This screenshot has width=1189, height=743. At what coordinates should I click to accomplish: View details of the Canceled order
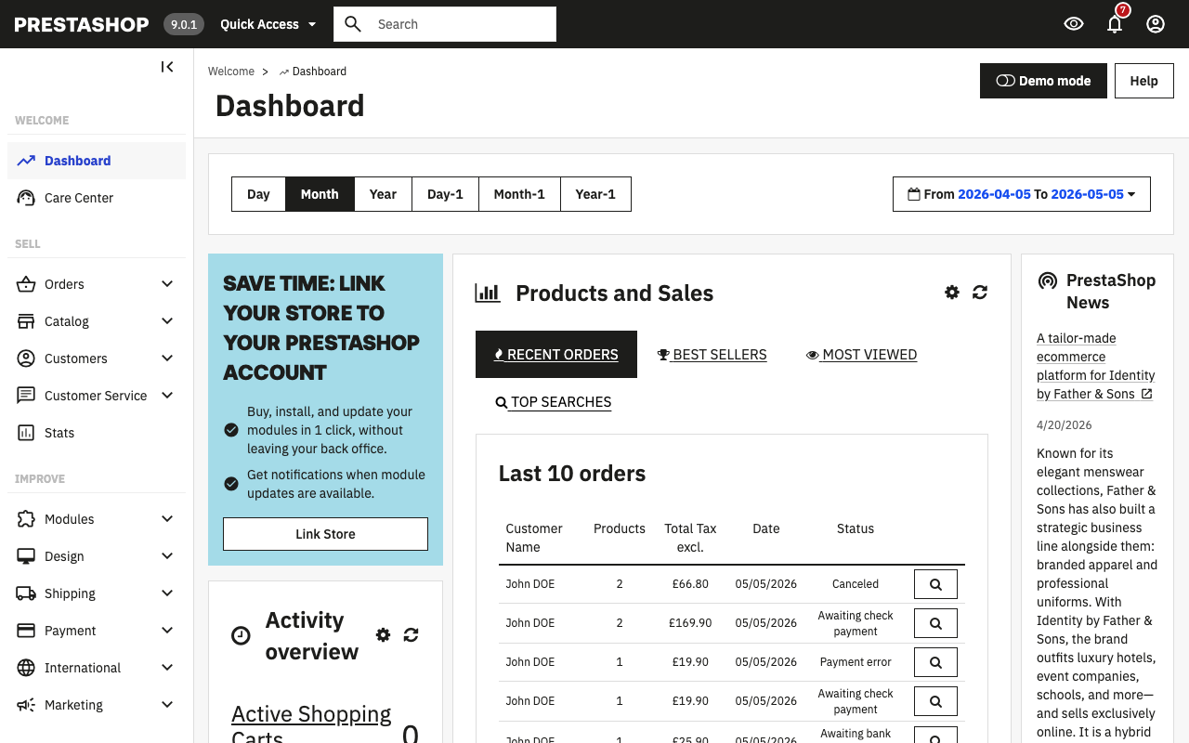(935, 584)
